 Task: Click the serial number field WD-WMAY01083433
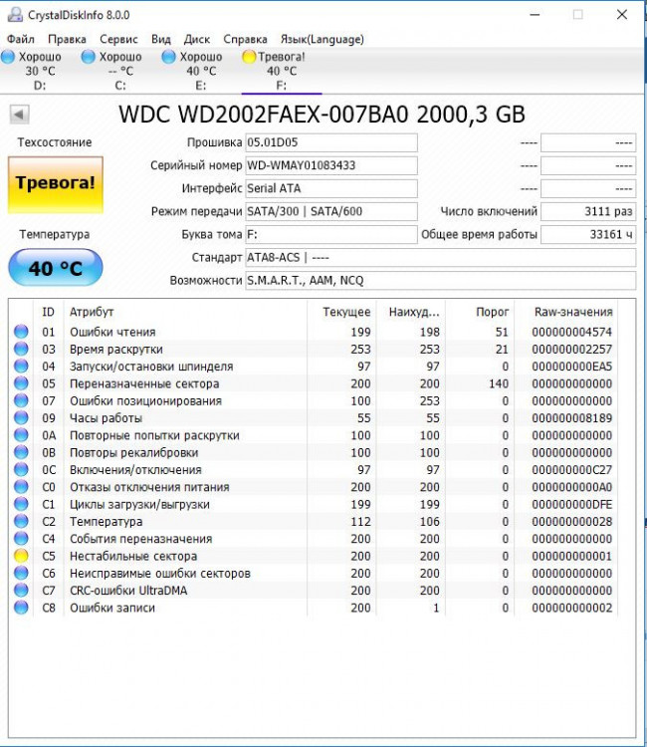pos(331,165)
